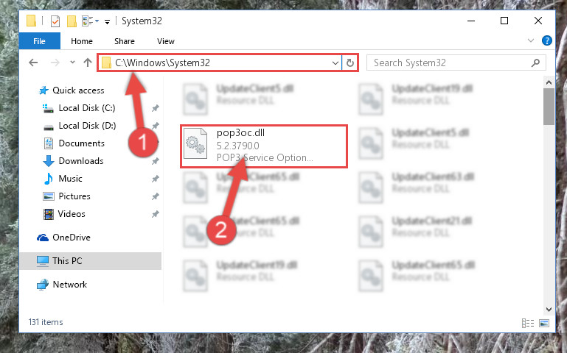Image resolution: width=567 pixels, height=353 pixels.
Task: Open the File menu tab
Action: 39,41
